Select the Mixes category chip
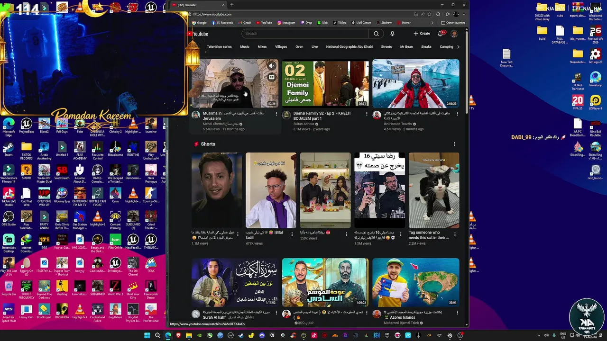This screenshot has height=341, width=607. coord(262,47)
